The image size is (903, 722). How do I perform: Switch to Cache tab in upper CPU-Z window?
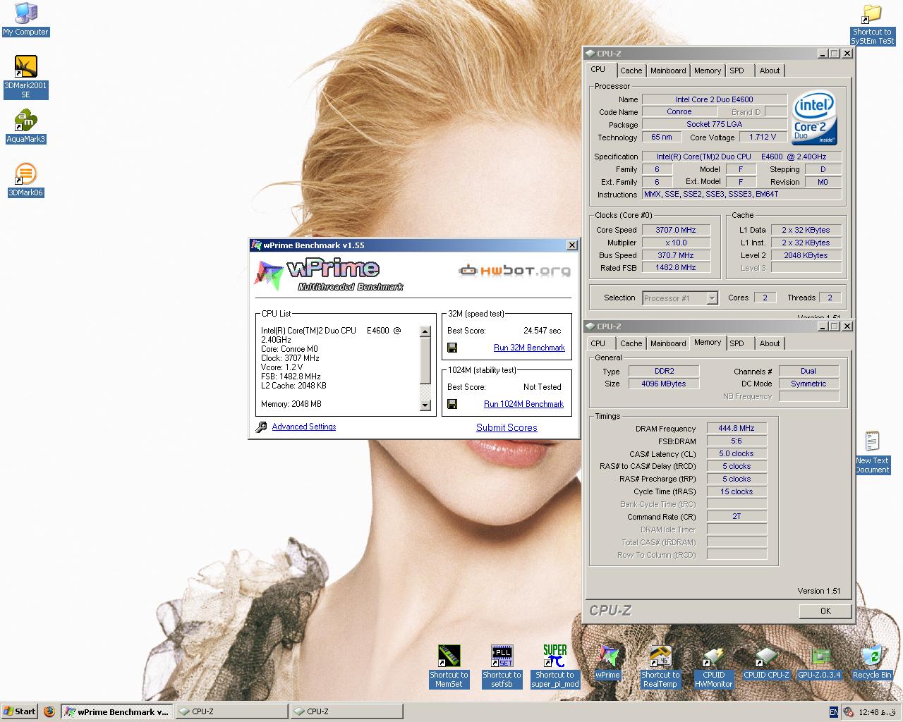[x=631, y=71]
